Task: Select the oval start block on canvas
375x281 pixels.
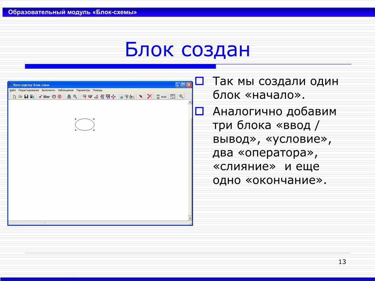Action: pyautogui.click(x=85, y=124)
